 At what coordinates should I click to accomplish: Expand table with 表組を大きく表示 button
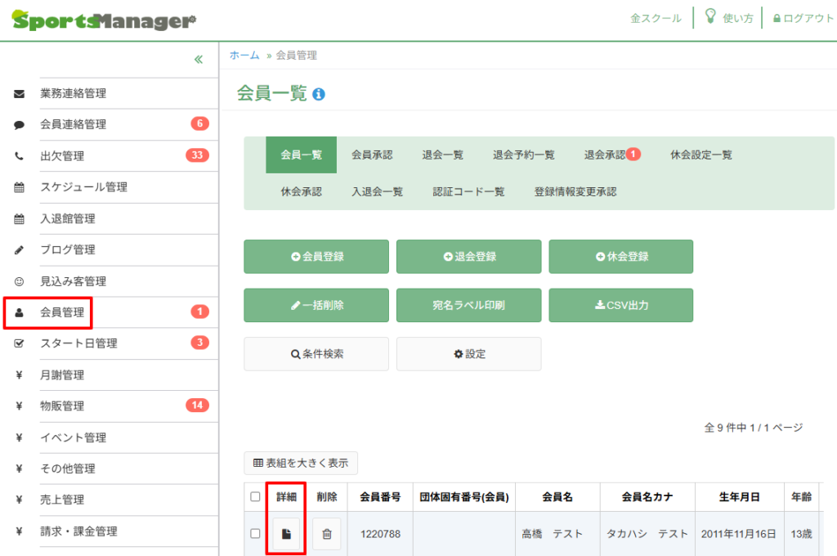[x=301, y=463]
